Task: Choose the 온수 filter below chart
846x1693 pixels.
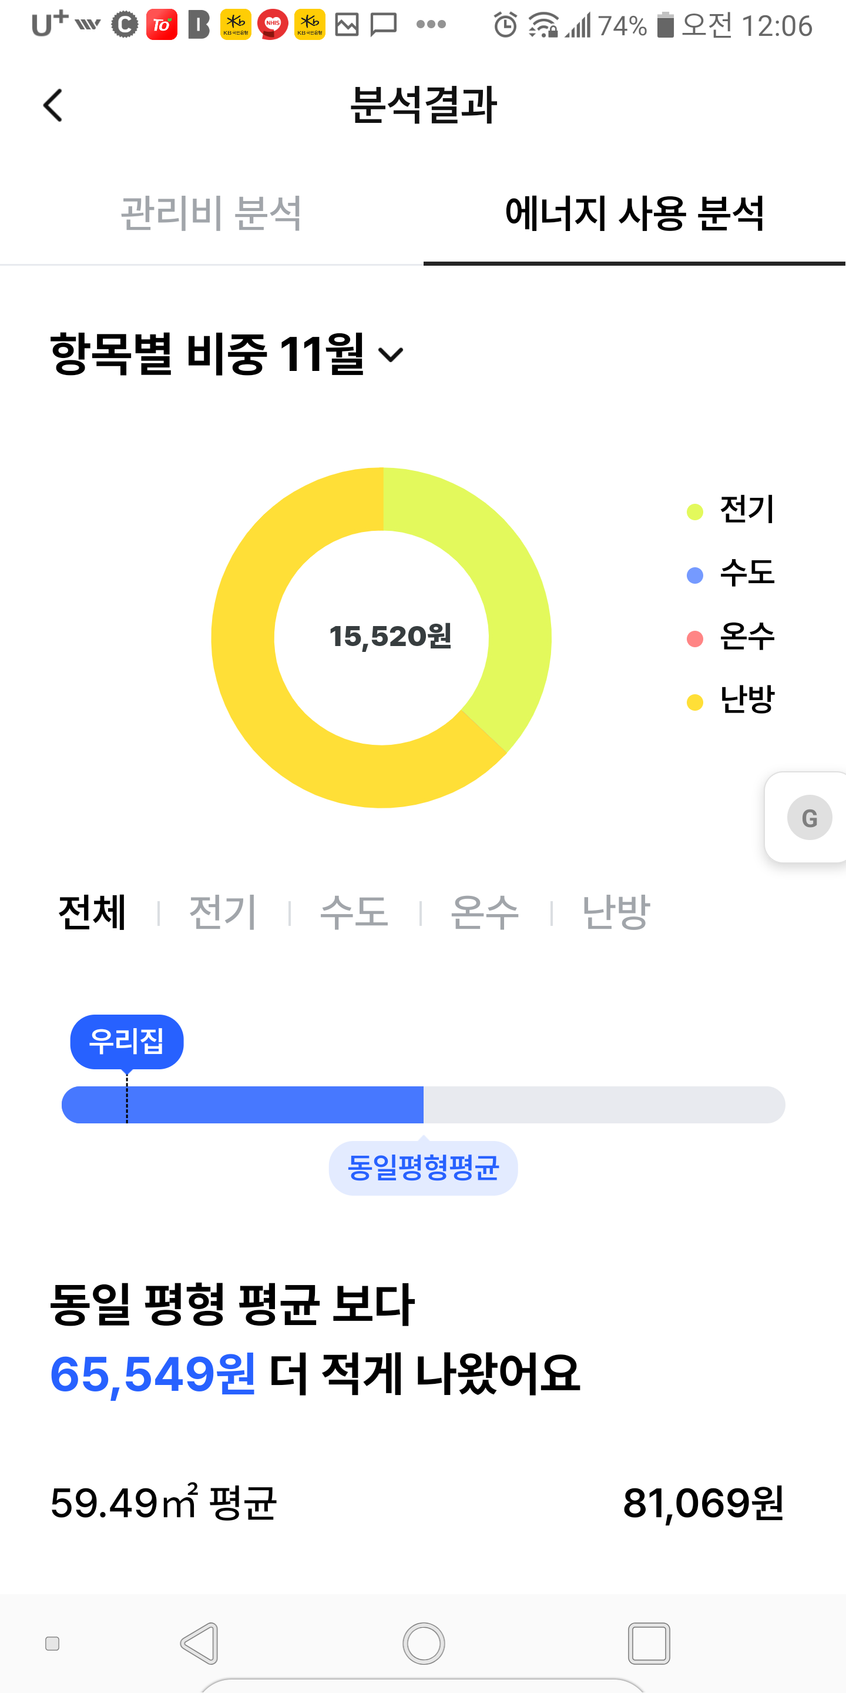Action: click(485, 912)
